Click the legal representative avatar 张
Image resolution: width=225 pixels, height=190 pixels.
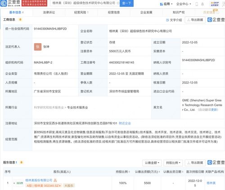(38, 47)
